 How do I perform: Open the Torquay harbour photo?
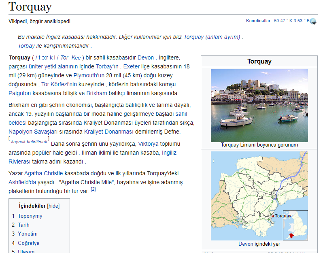click(x=259, y=106)
